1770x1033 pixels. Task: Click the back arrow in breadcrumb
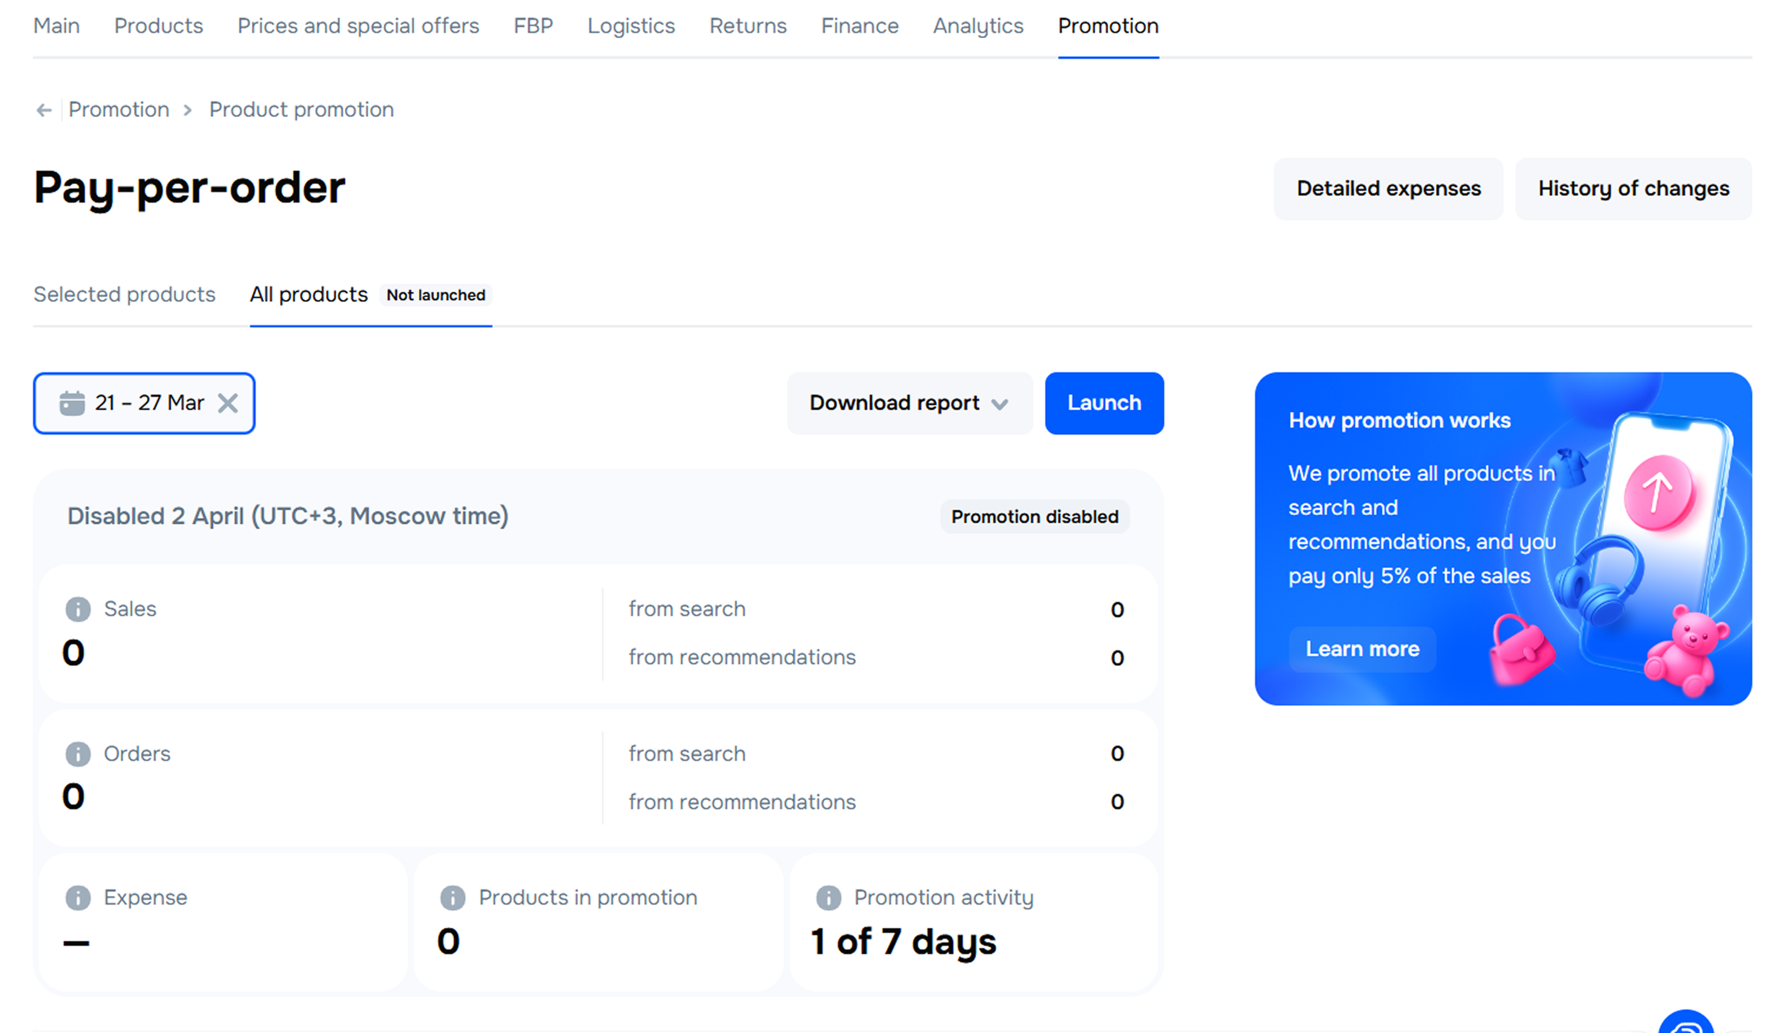[44, 110]
